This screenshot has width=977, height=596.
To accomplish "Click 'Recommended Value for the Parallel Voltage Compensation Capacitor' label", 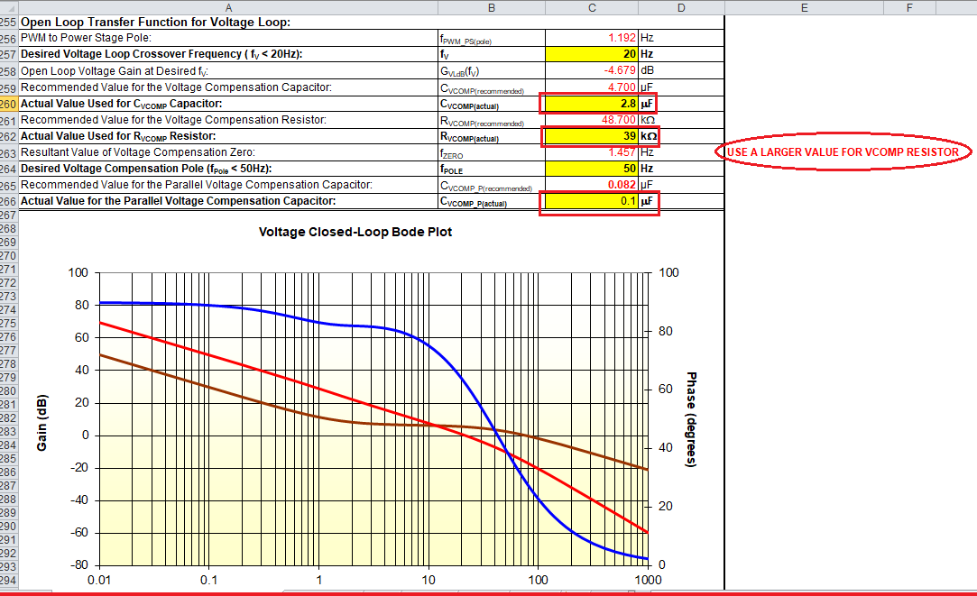I will pos(197,185).
